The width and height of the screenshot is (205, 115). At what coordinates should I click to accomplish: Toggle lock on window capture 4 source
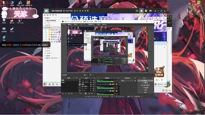click(x=93, y=86)
